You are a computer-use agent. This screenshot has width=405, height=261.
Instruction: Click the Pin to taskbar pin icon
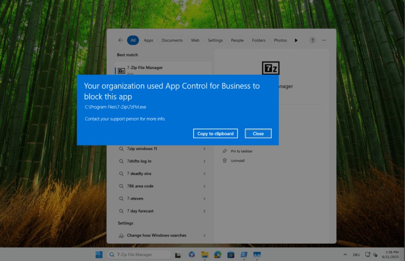[x=225, y=151]
